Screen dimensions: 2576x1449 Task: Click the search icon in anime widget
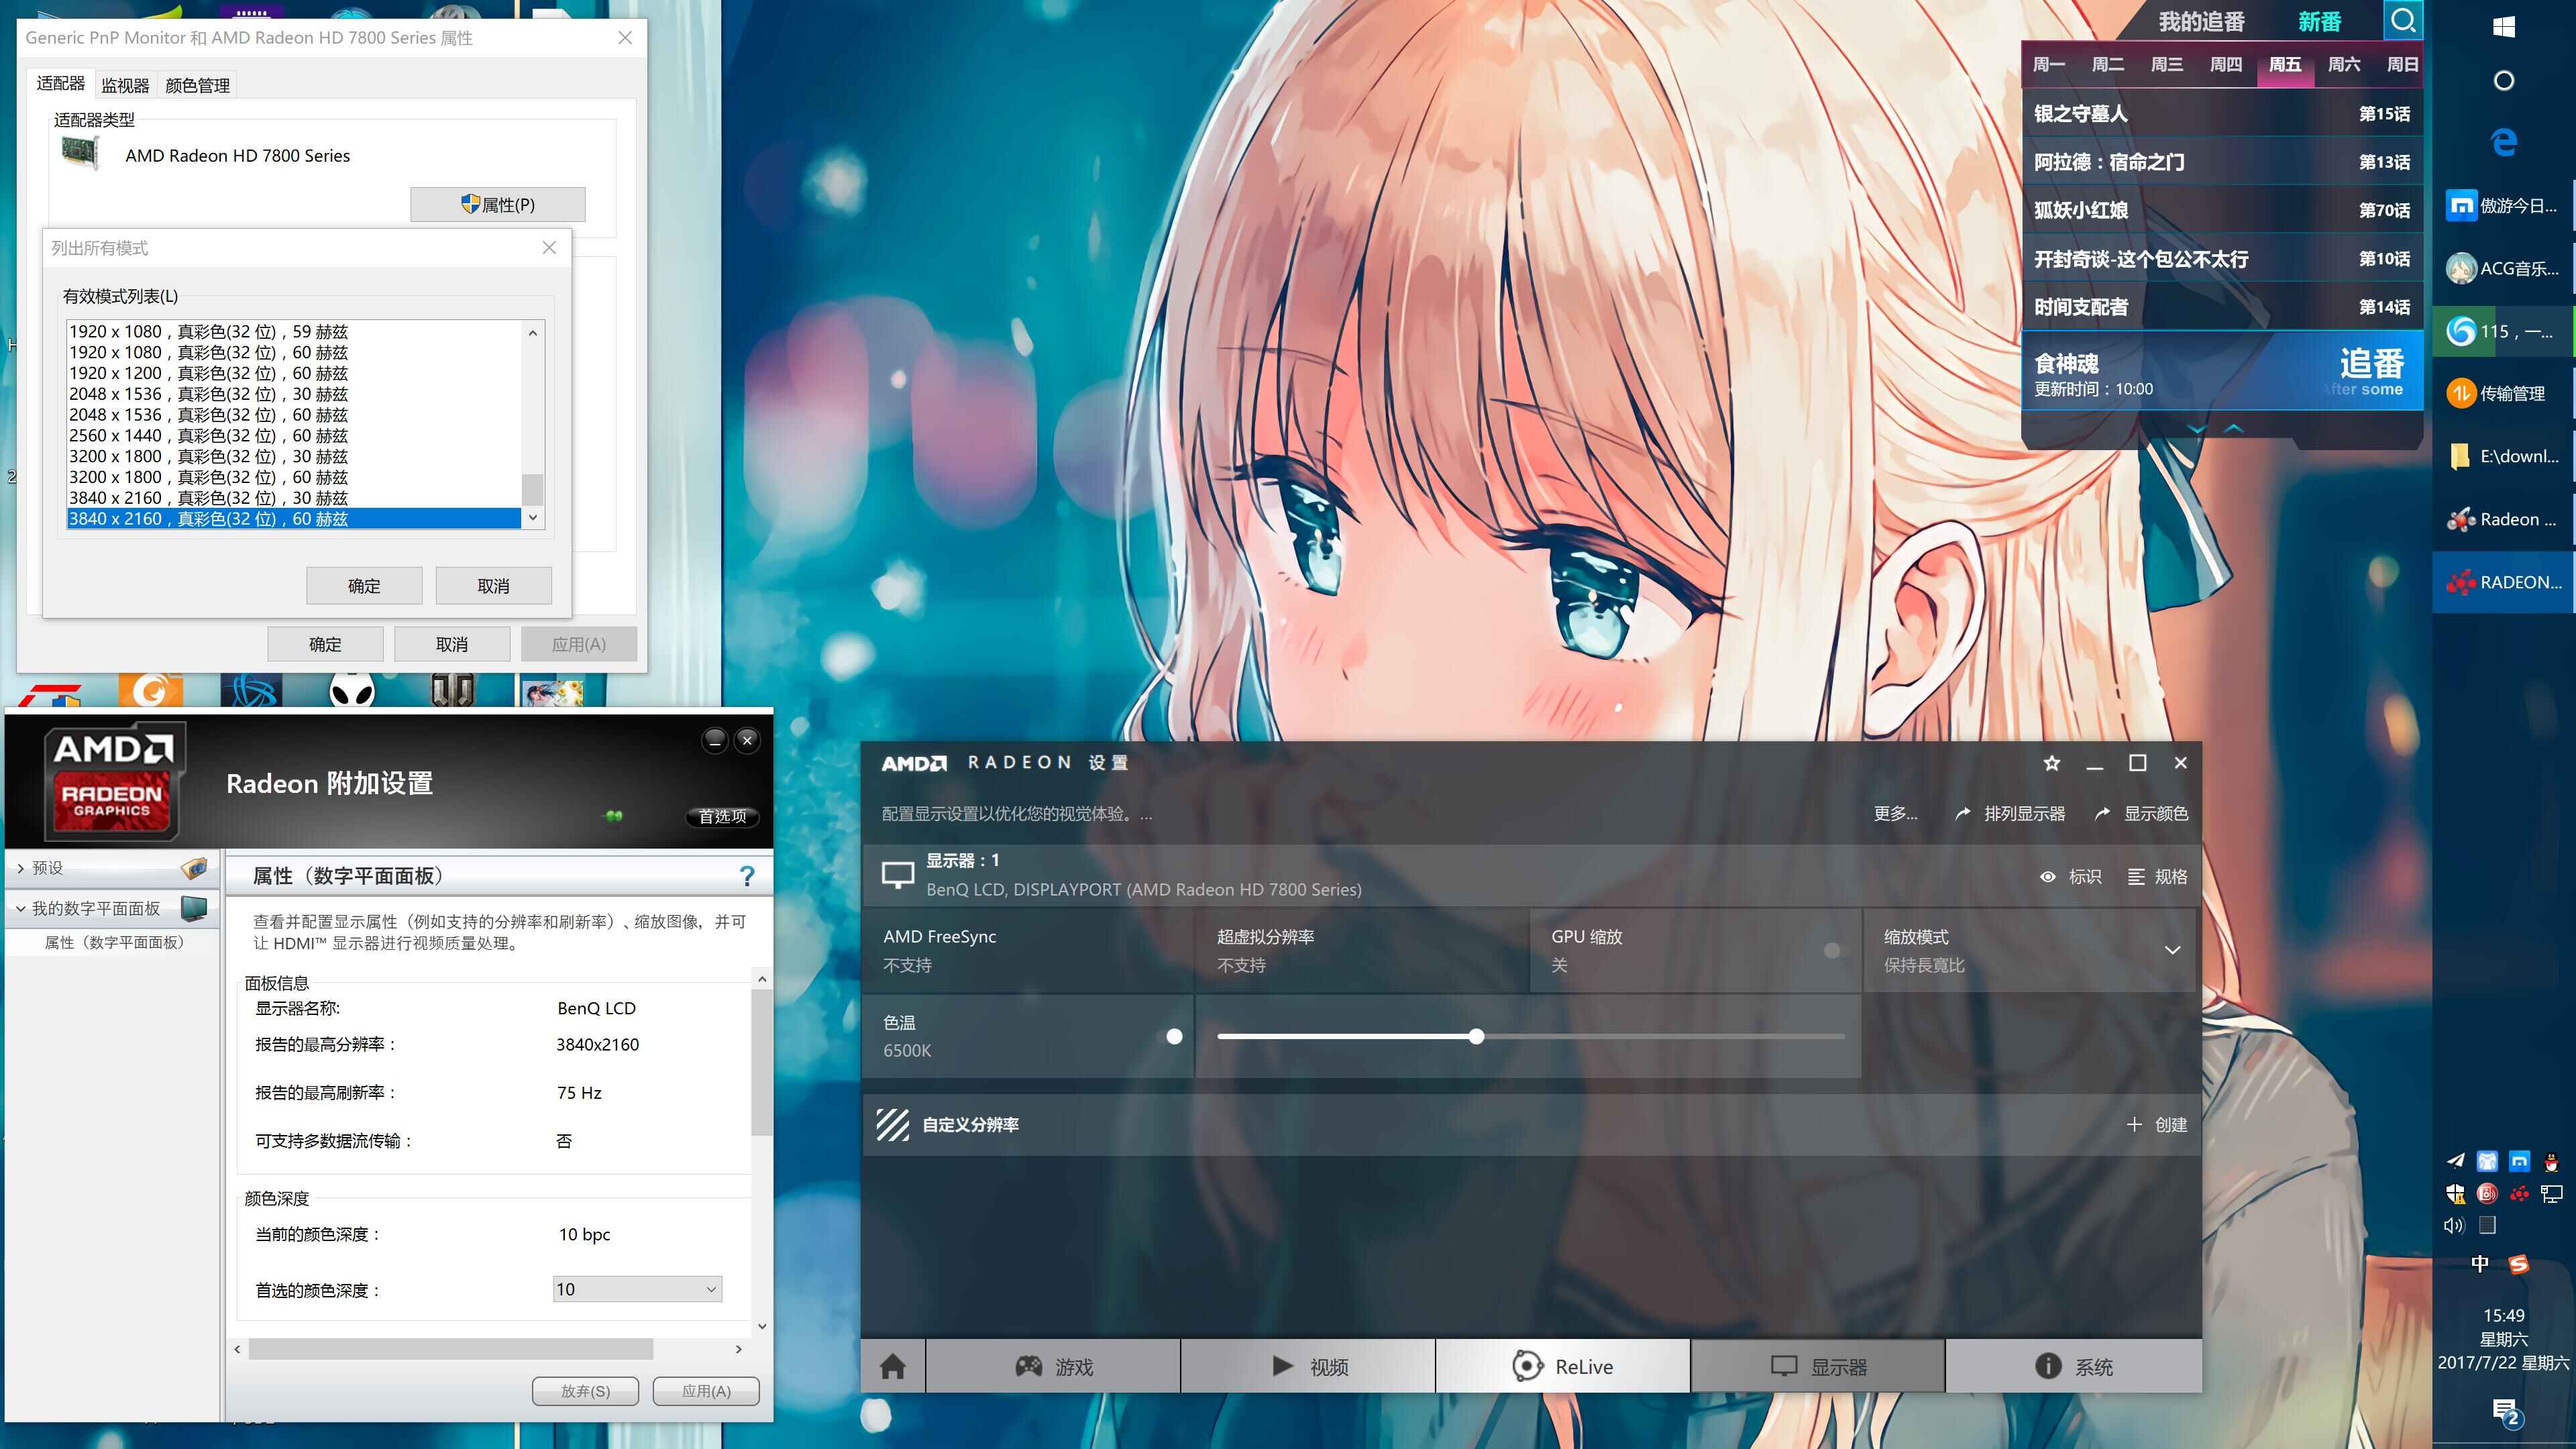click(x=2404, y=20)
